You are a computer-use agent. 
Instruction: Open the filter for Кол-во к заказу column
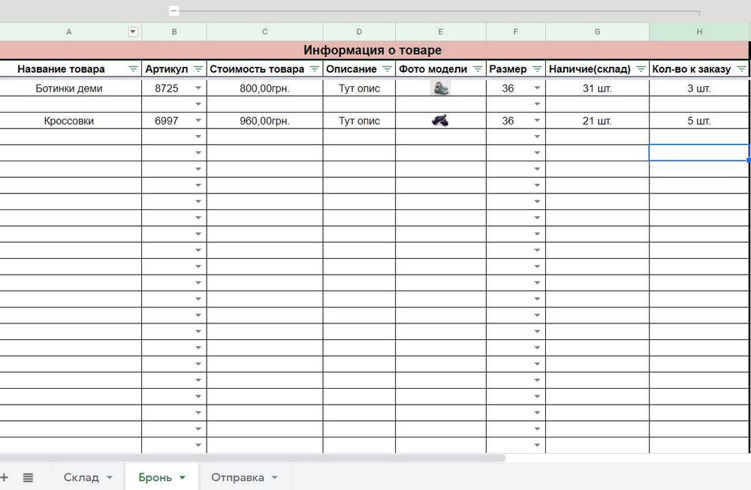pyautogui.click(x=741, y=69)
